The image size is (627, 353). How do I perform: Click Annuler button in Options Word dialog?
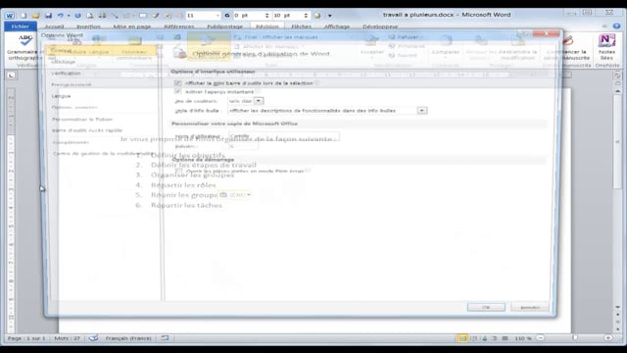pyautogui.click(x=530, y=307)
